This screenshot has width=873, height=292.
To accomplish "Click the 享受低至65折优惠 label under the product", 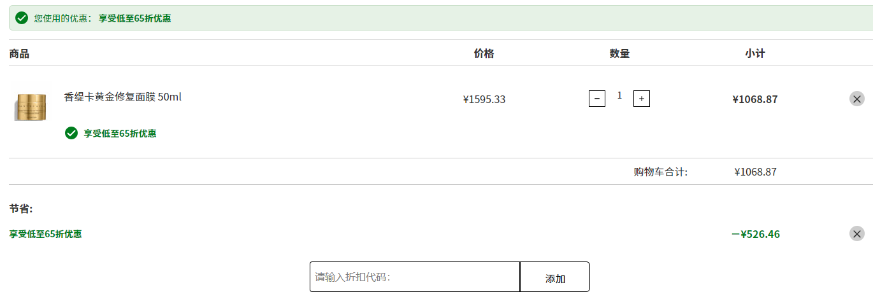I will pos(120,134).
